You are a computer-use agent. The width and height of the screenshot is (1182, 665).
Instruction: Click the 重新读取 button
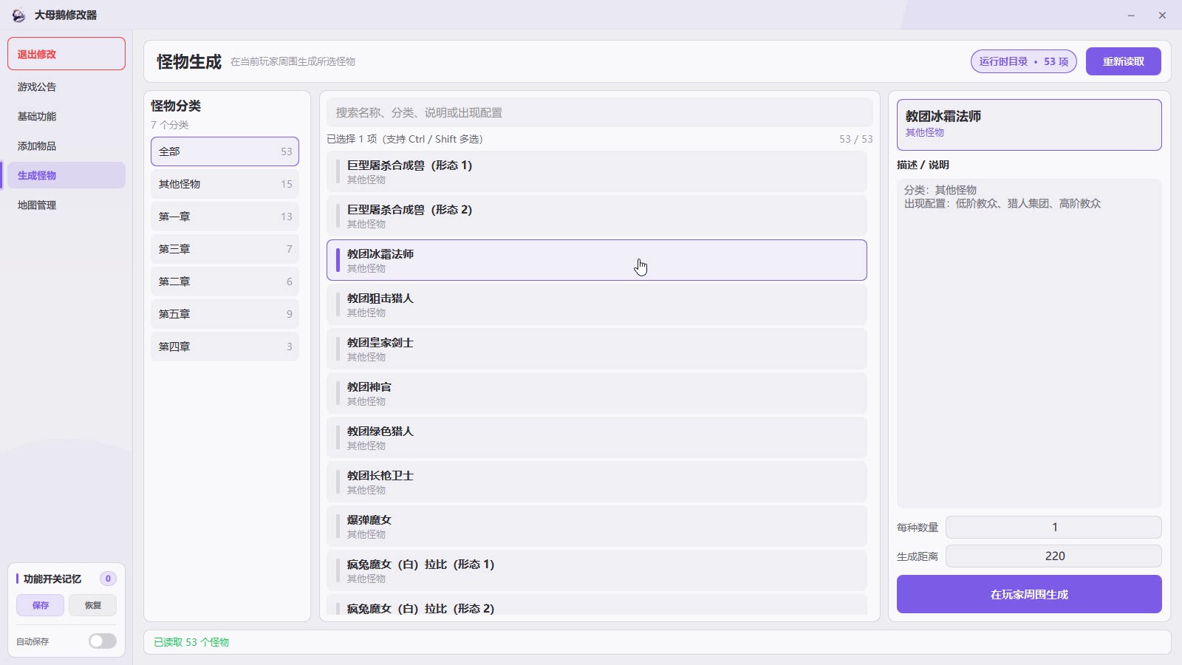click(1124, 61)
